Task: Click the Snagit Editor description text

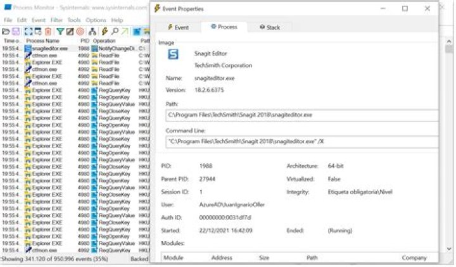Action: pos(210,53)
